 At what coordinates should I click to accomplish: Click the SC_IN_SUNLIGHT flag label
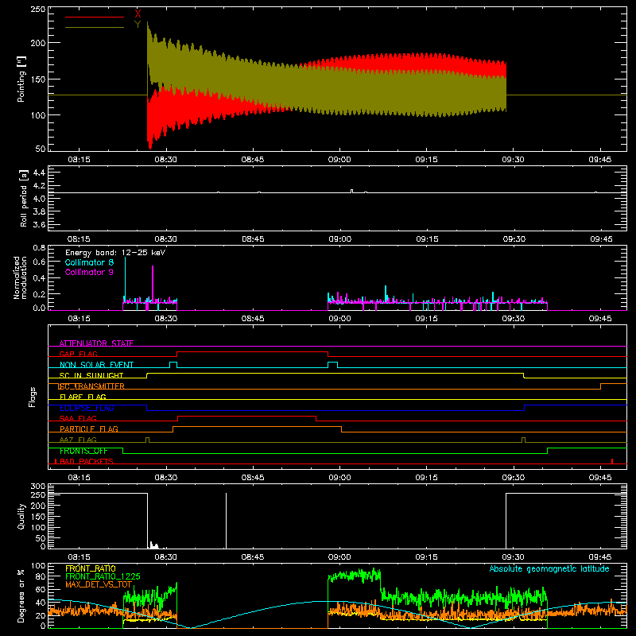91,375
